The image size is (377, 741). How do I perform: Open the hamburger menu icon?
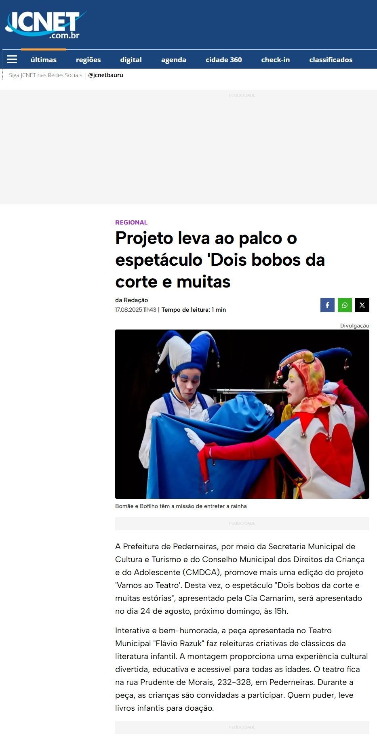12,60
